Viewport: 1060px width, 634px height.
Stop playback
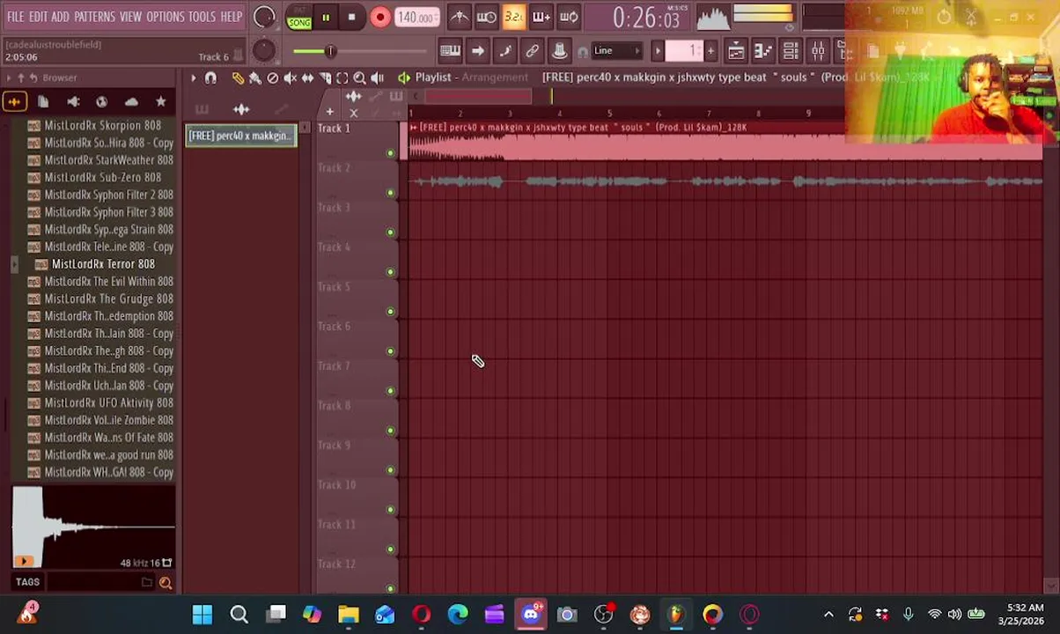pyautogui.click(x=351, y=18)
